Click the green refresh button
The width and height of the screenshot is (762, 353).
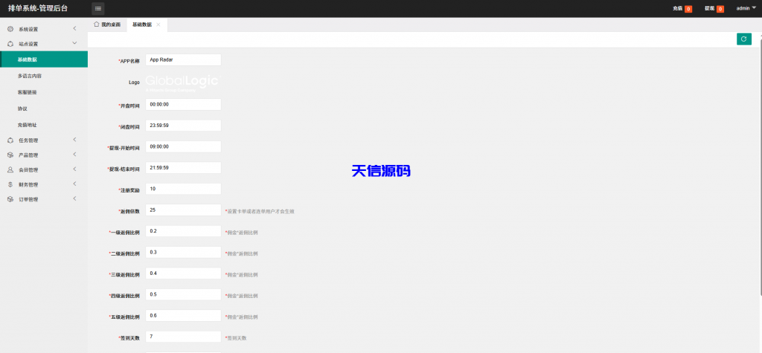743,39
